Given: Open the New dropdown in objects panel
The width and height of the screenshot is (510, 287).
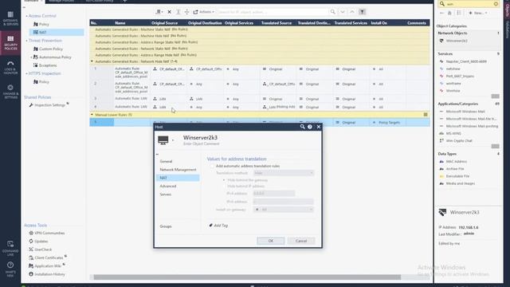Looking at the screenshot, I should pos(478,13).
